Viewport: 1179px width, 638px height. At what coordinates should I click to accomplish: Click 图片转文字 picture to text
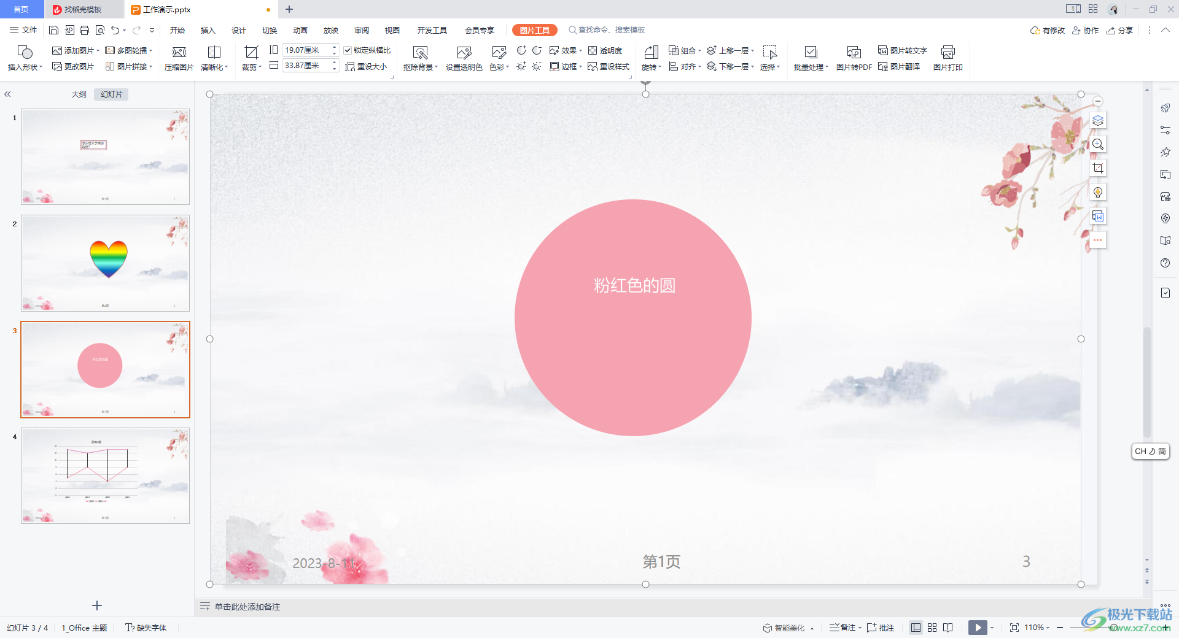(902, 50)
